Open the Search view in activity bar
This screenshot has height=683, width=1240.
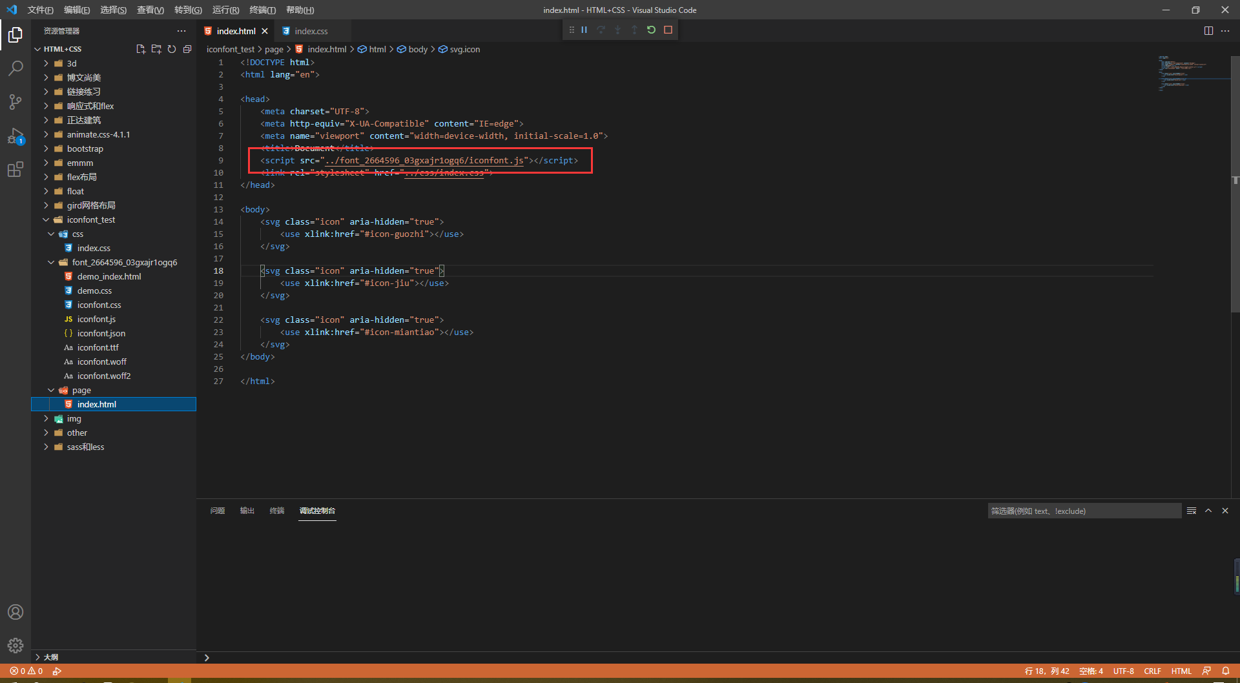click(15, 68)
